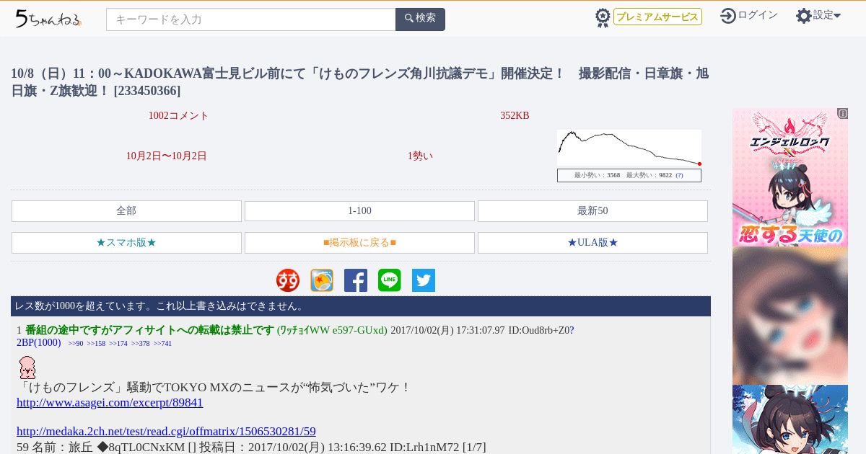Click the ad info icon on banner

coord(842,113)
